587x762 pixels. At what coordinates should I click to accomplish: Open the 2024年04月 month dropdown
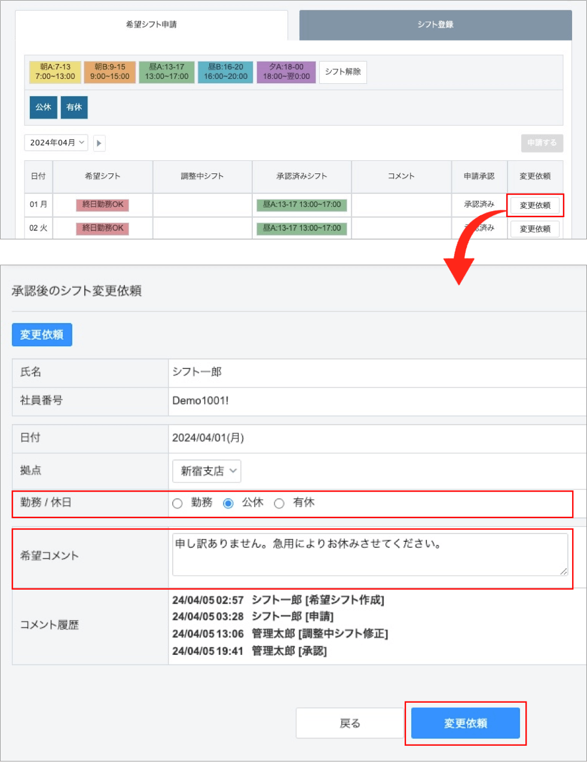click(56, 143)
